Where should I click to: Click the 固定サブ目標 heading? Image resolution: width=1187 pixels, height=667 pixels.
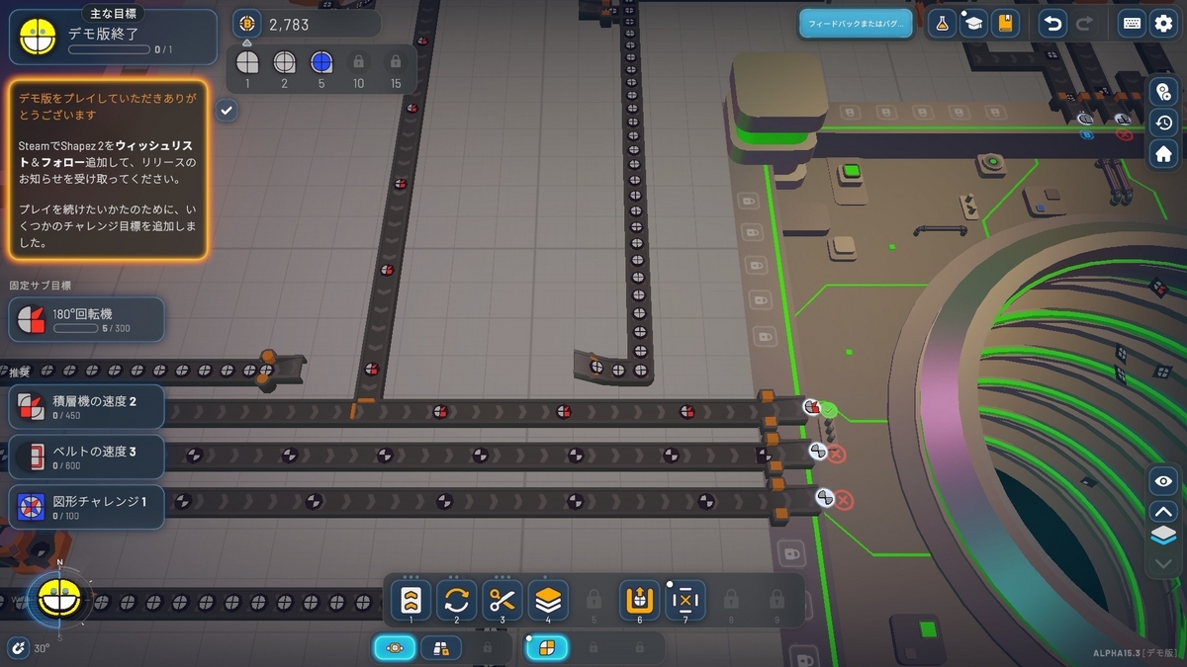(x=41, y=286)
